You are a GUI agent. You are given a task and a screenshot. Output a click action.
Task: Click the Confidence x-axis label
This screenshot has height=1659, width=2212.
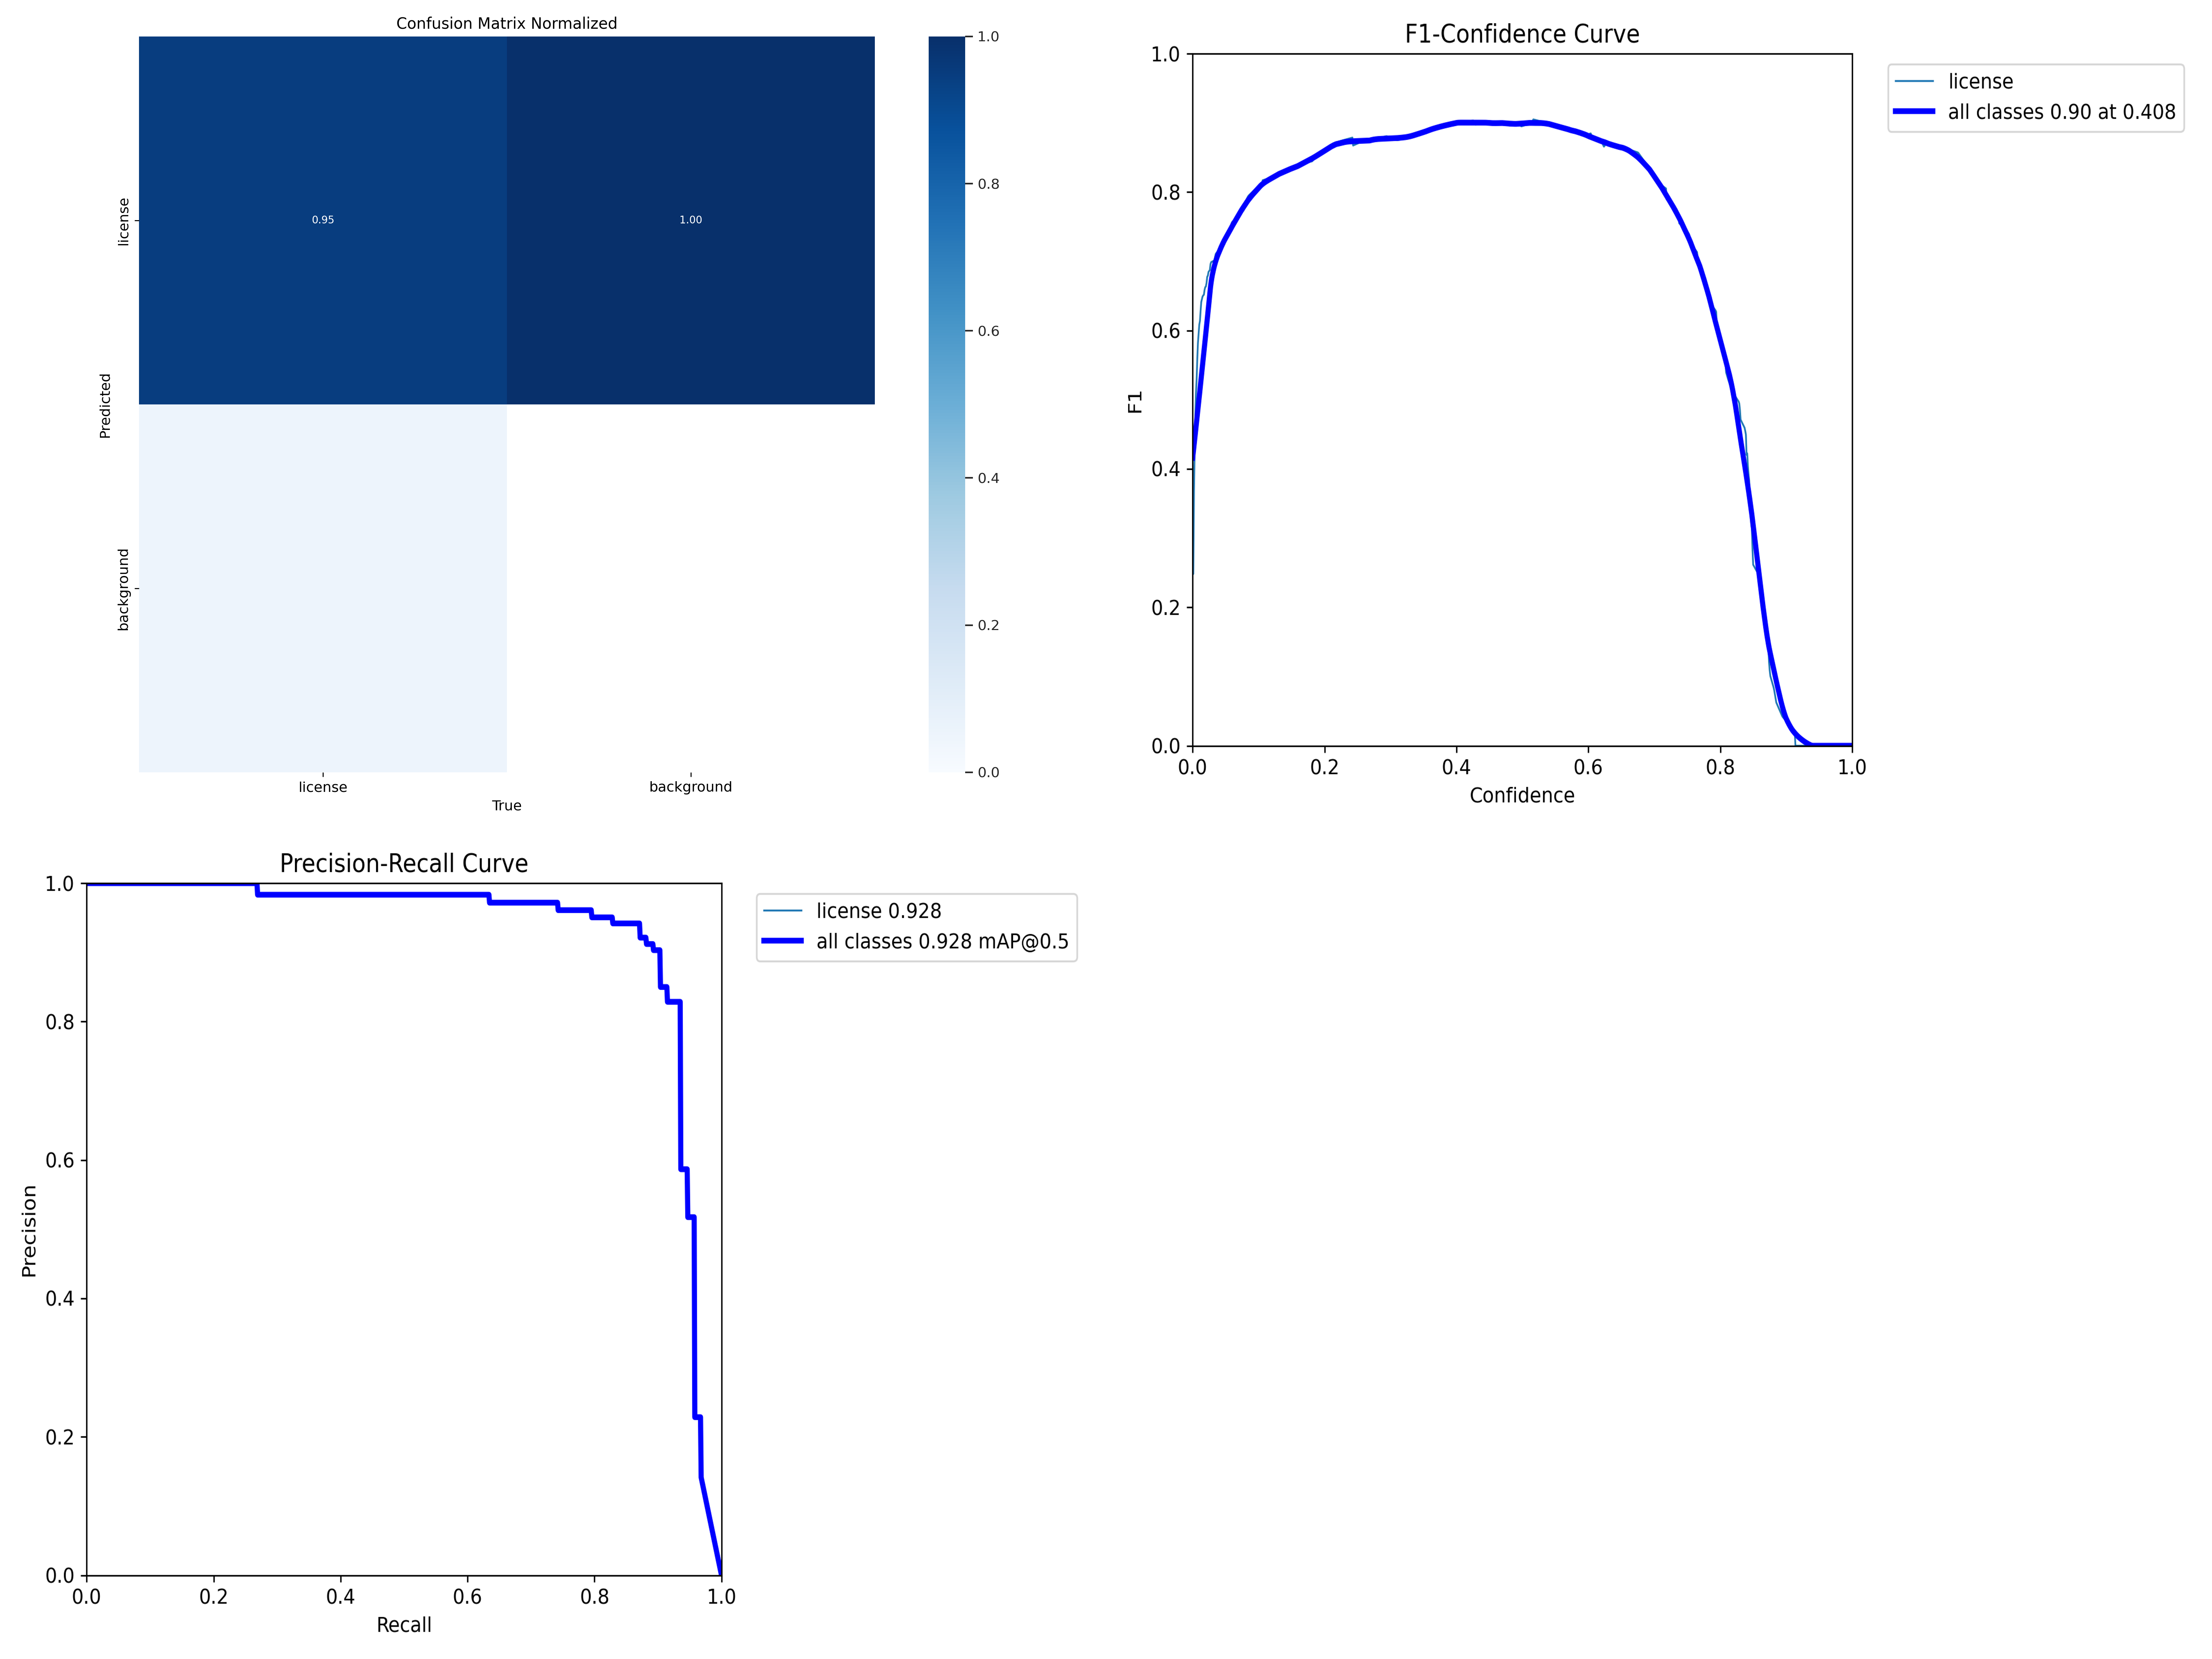point(1521,796)
